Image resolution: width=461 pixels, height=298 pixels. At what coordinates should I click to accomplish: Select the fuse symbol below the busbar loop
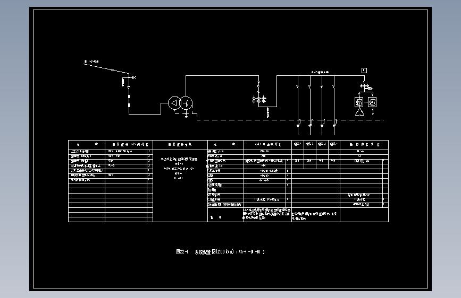(x=267, y=112)
